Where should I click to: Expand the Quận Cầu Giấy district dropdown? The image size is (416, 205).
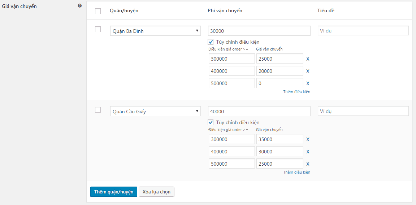155,112
